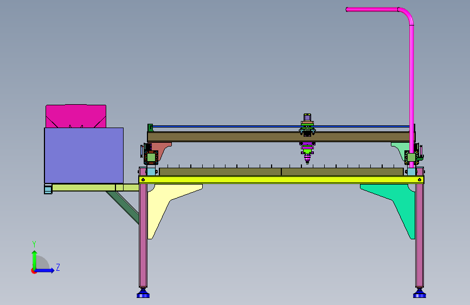This screenshot has width=470, height=305.
Task: Select the green block at the left gantry drive
Action: 151,157
